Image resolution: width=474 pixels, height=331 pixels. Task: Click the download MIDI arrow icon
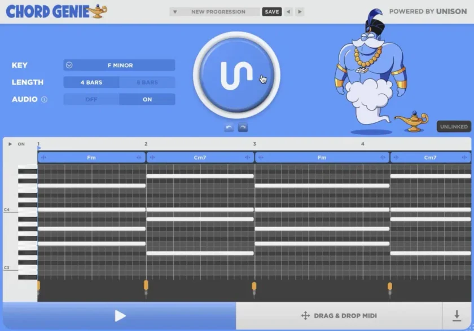(x=455, y=316)
